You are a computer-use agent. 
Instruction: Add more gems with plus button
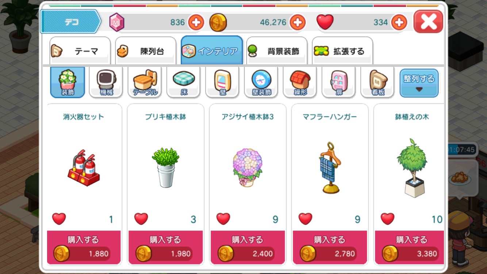(196, 23)
